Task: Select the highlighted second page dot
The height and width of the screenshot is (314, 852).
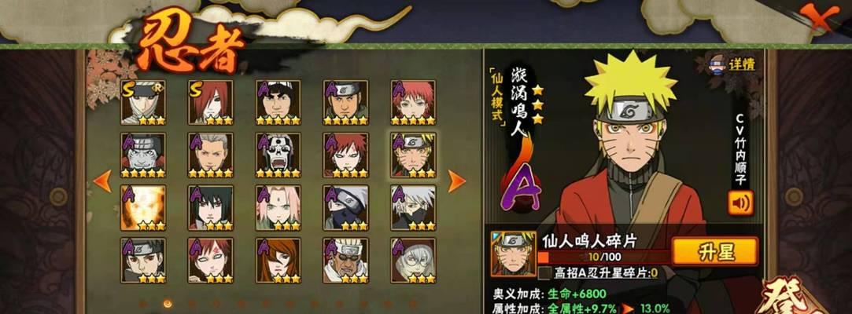Action: click(x=168, y=304)
